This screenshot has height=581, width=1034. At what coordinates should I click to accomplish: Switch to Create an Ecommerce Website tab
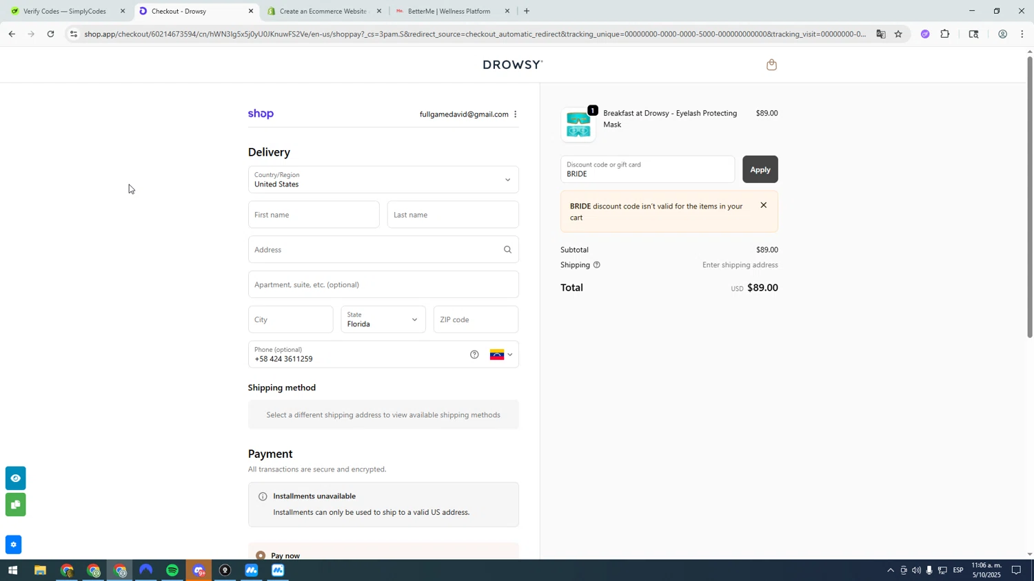click(323, 11)
